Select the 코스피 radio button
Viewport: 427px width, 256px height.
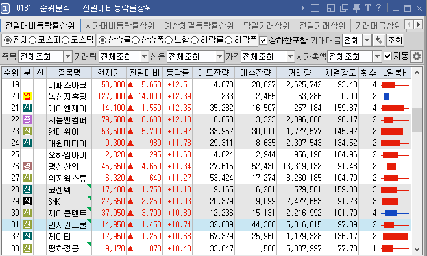(x=32, y=41)
